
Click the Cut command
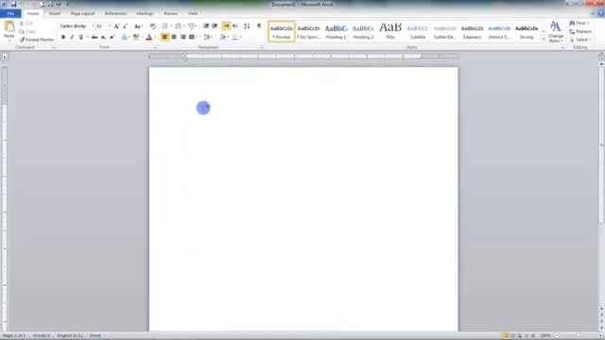pyautogui.click(x=26, y=24)
